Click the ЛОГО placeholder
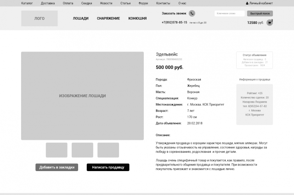 point(40,18)
